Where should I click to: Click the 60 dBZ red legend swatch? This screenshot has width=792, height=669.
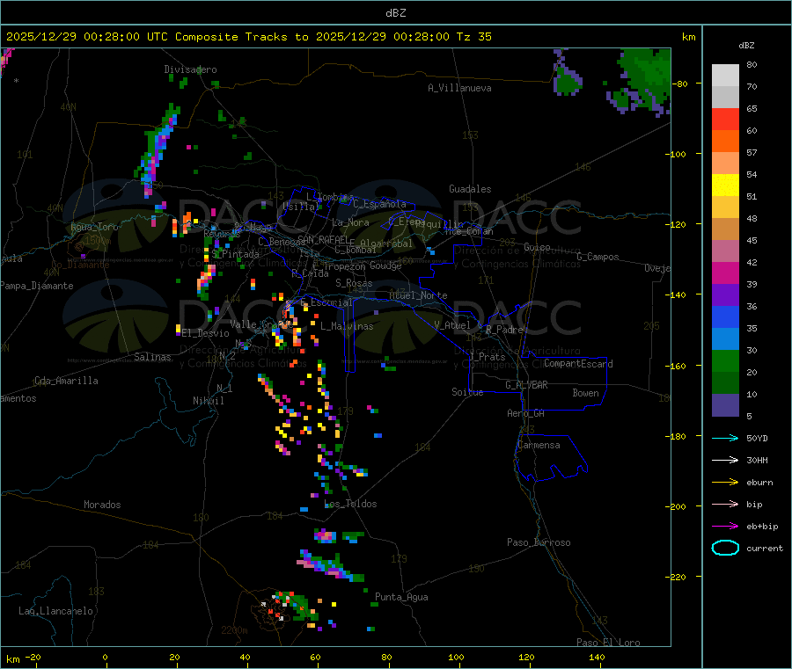pyautogui.click(x=725, y=120)
